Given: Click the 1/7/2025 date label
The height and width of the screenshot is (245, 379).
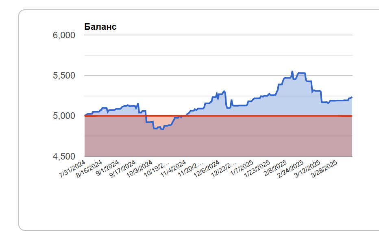Looking at the screenshot, I should coord(242,168).
